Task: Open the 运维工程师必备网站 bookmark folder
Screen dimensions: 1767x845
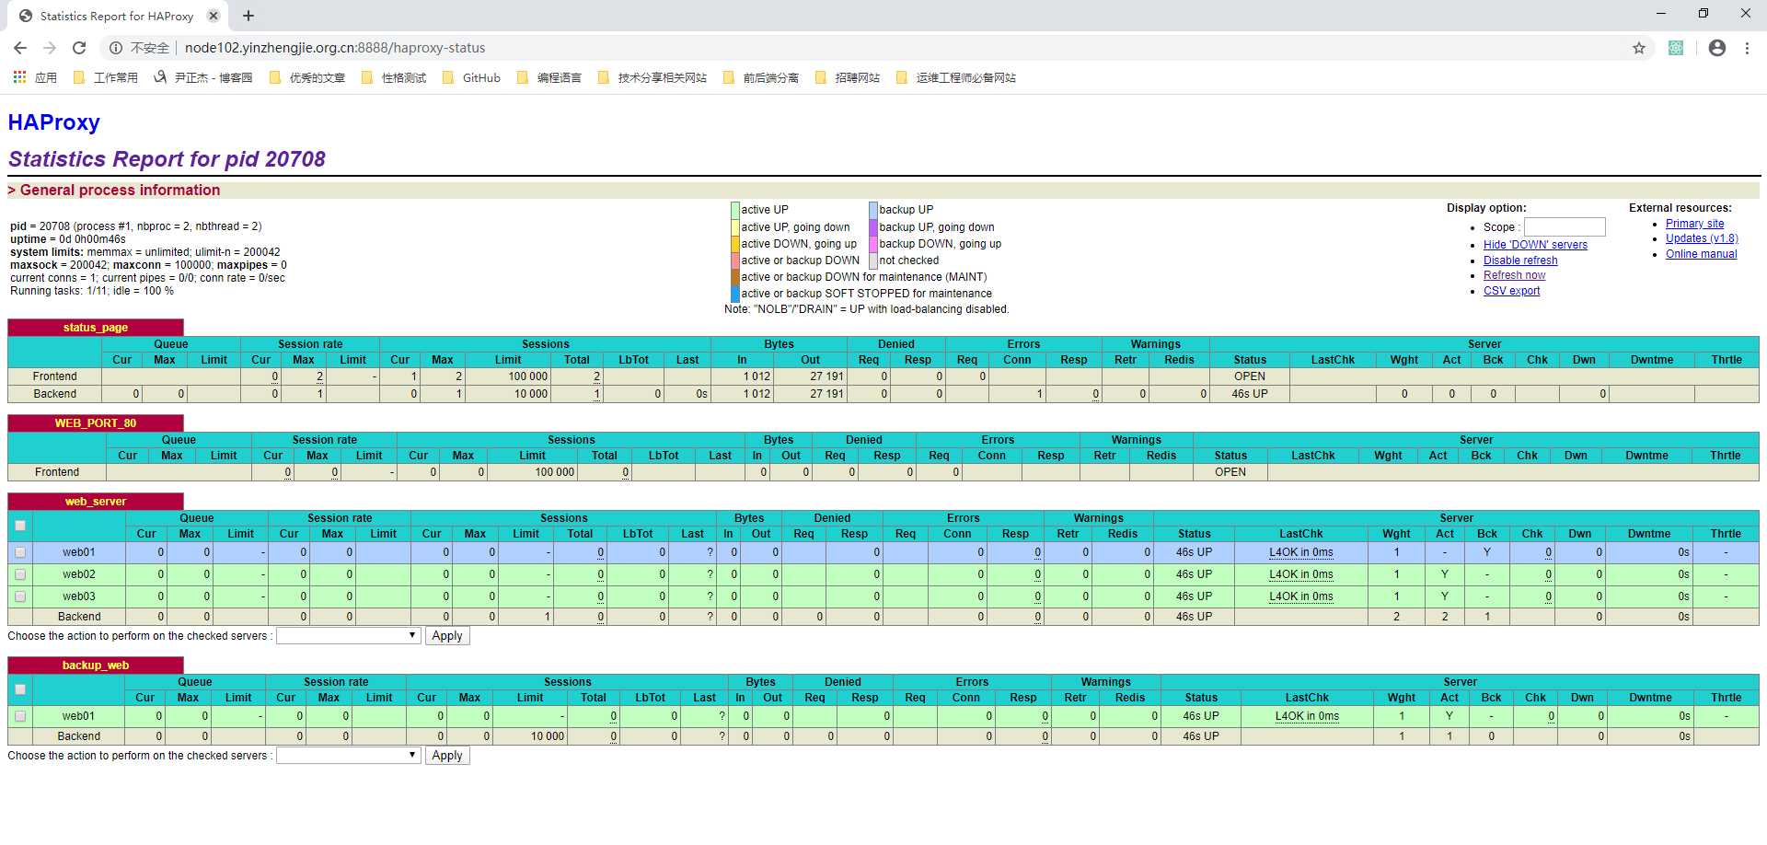Action: coord(956,77)
